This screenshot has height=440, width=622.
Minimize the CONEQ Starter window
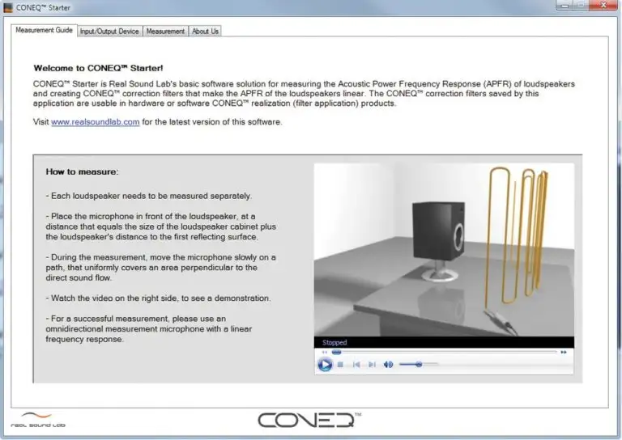pos(564,6)
